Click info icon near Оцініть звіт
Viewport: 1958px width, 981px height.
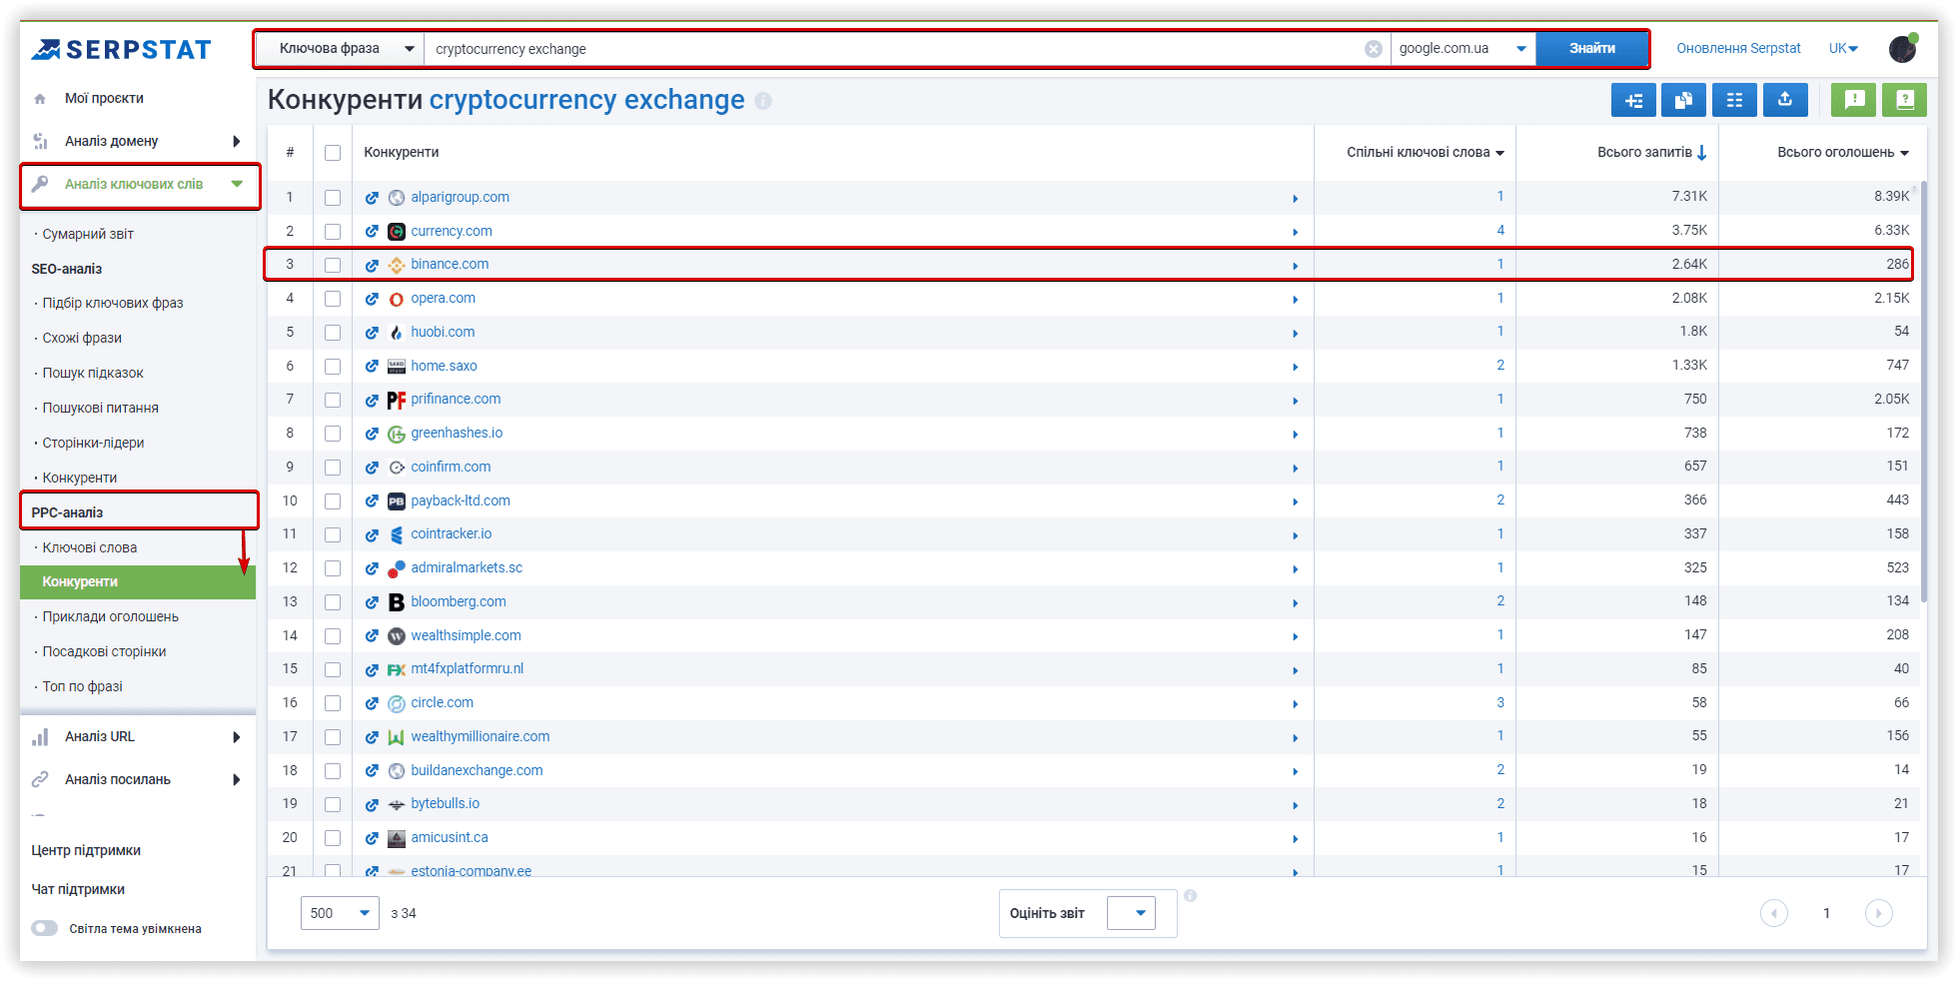click(x=1191, y=895)
